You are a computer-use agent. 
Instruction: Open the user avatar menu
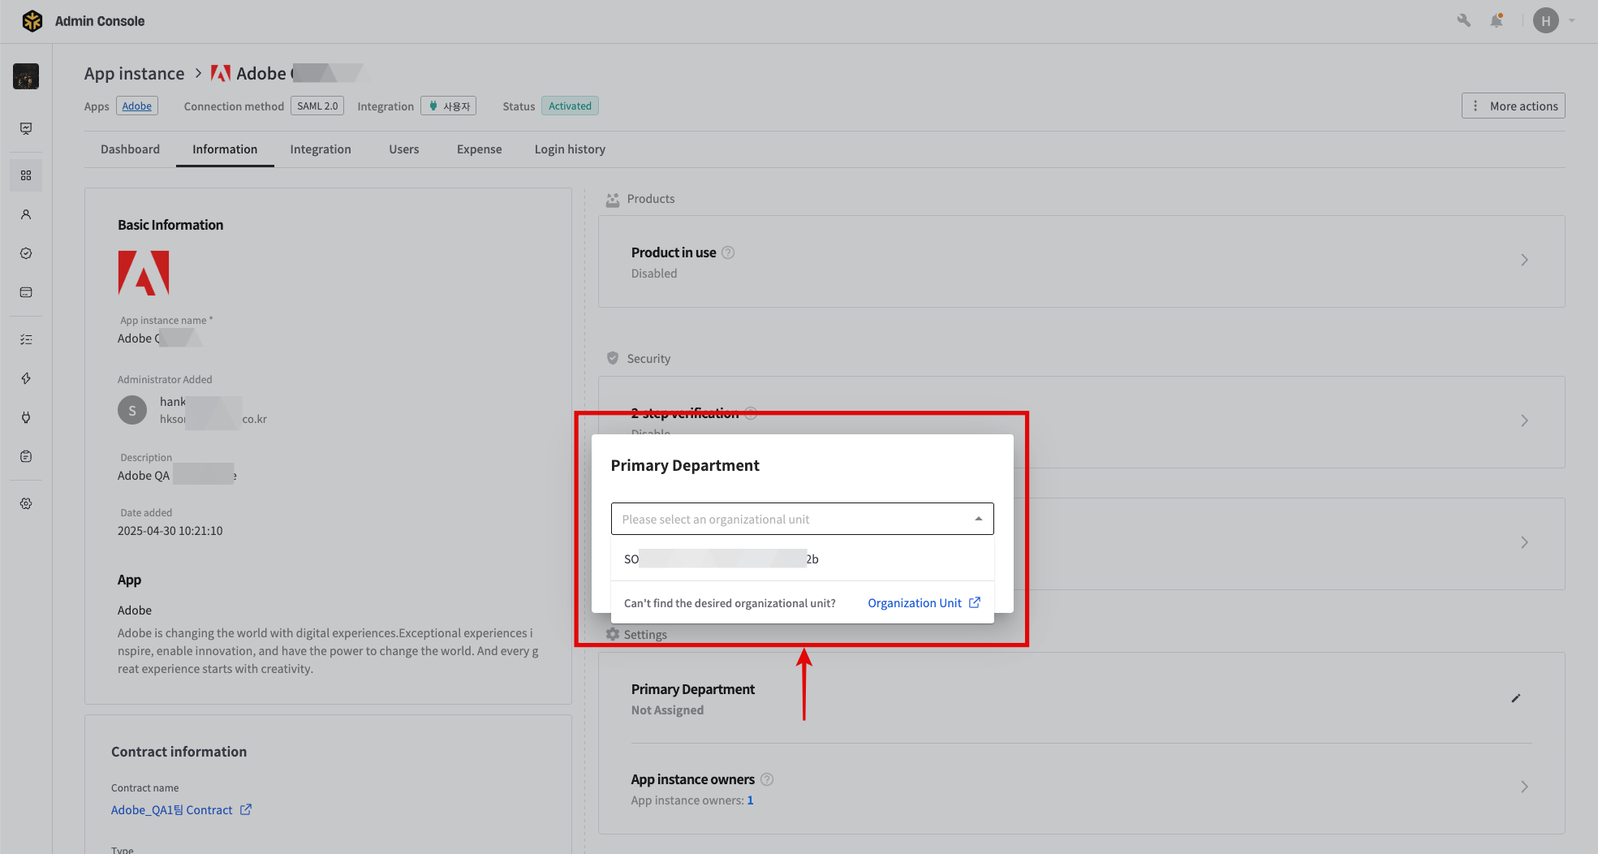(1545, 21)
